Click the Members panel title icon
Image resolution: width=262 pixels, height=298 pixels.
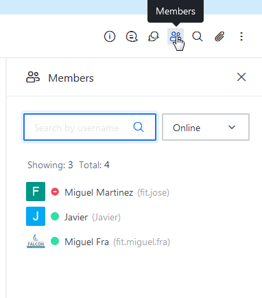(33, 77)
